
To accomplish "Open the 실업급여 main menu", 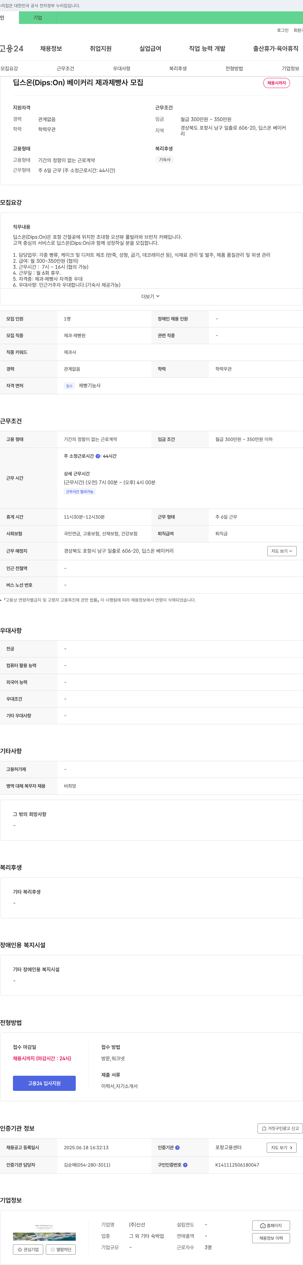I will point(150,49).
